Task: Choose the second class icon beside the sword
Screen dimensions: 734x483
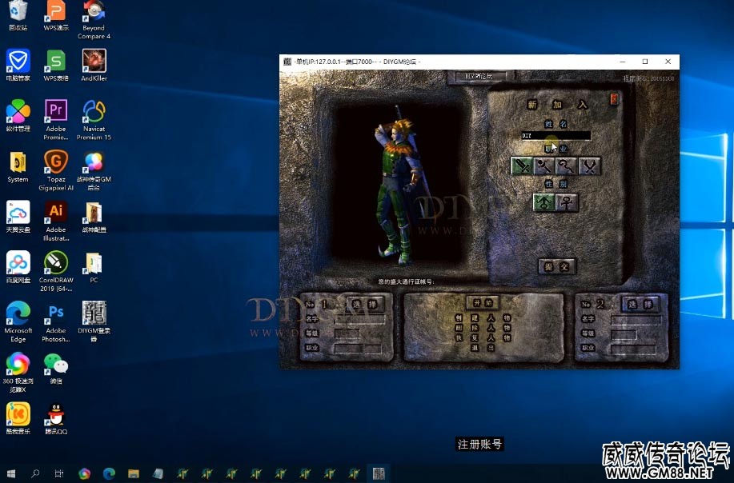Action: (544, 166)
